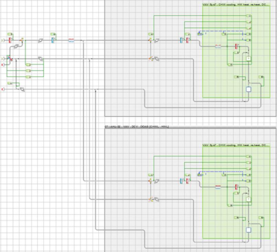Click the return fan in the upper AHU network

point(157,59)
